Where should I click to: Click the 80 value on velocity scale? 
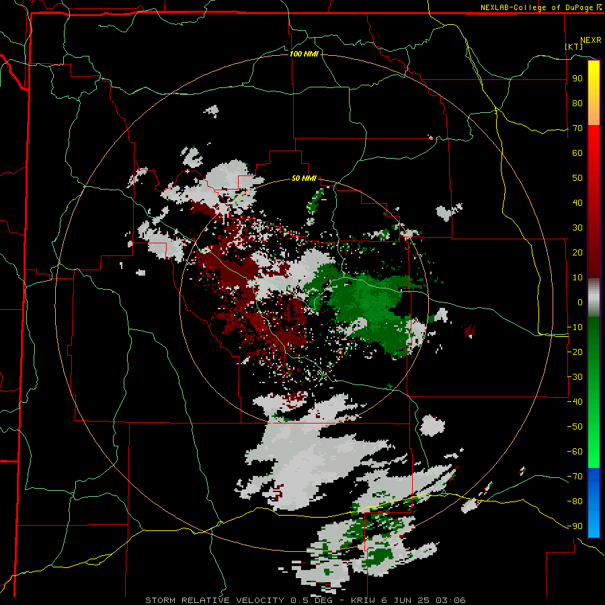click(577, 104)
